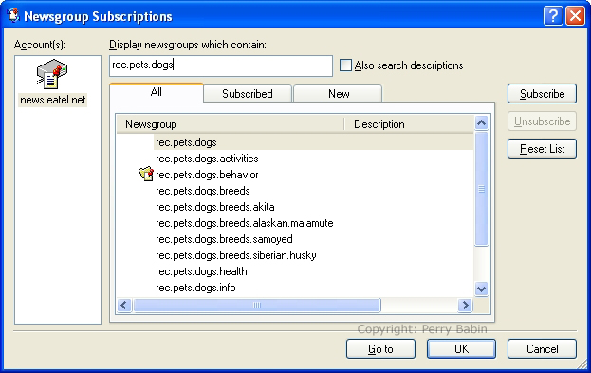Click the Unsubscribe button
The image size is (591, 373).
(x=542, y=121)
